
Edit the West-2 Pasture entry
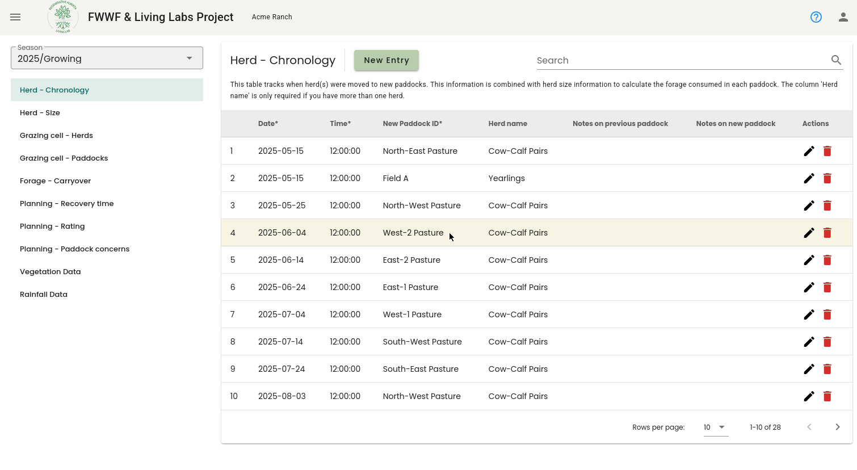click(809, 233)
